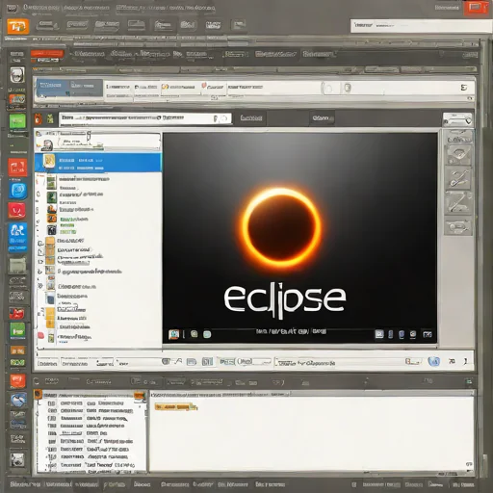
Task: Switch to the second blue tab in the white bar
Action: point(86,87)
